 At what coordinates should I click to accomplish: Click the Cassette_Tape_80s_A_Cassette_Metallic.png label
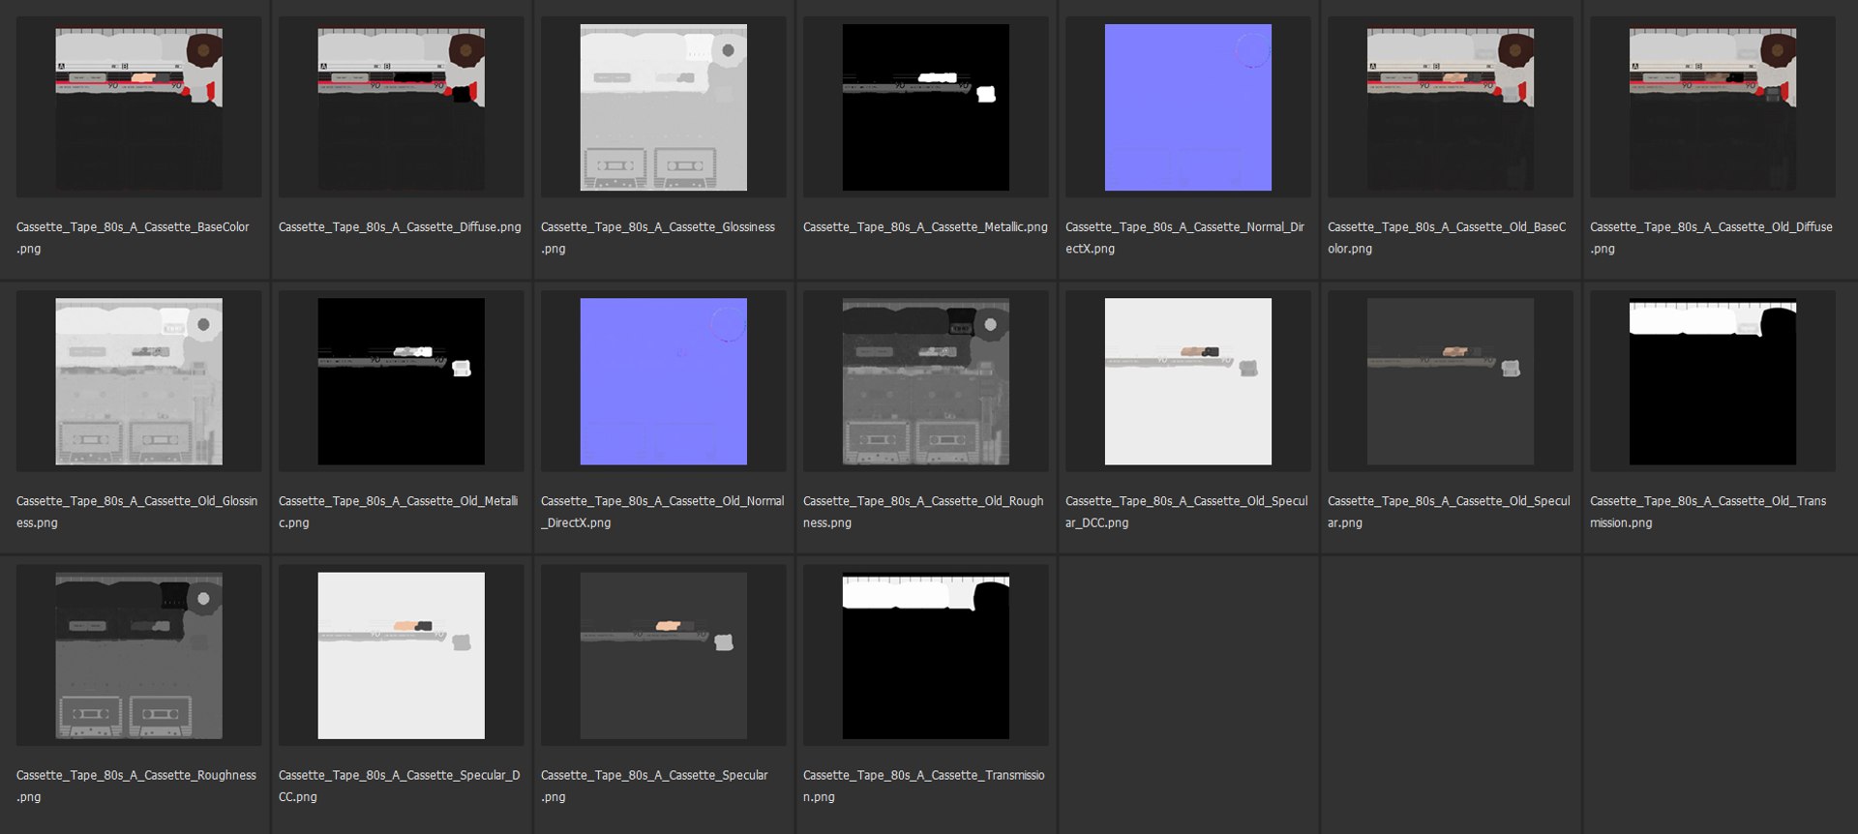pyautogui.click(x=925, y=227)
